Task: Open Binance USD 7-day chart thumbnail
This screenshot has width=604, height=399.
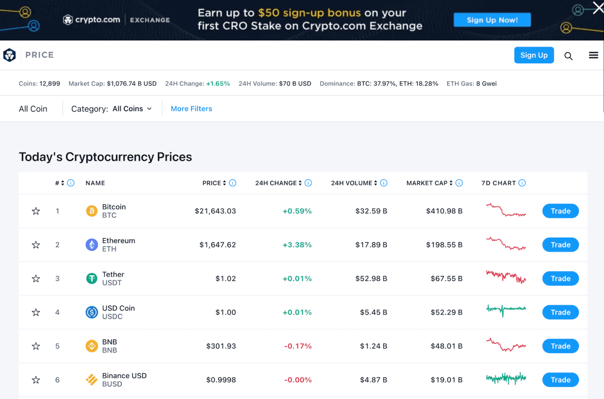Action: click(506, 378)
